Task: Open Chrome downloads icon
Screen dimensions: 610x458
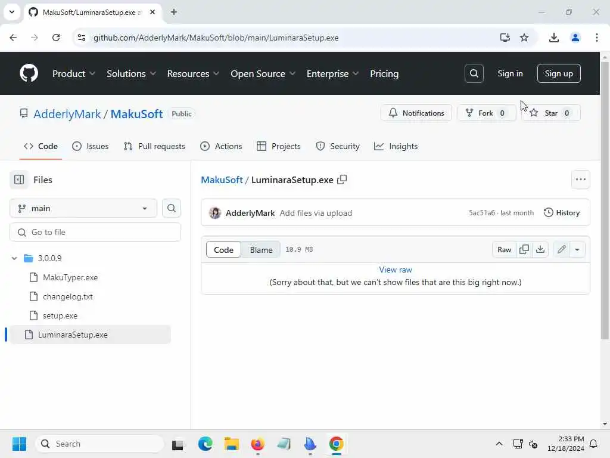Action: 553,38
